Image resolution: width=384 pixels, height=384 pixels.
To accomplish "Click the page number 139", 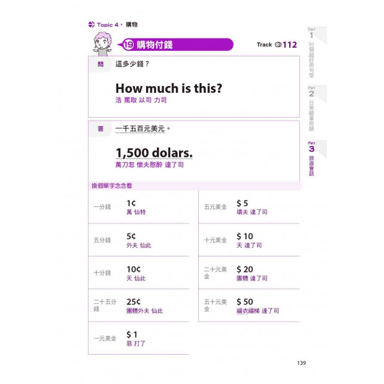I will click(302, 363).
